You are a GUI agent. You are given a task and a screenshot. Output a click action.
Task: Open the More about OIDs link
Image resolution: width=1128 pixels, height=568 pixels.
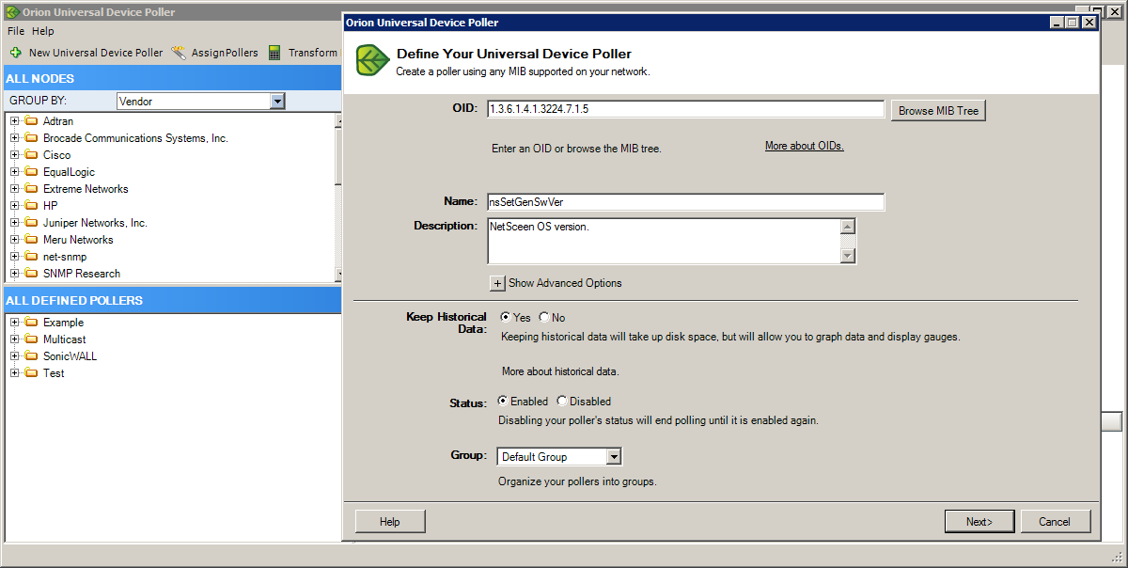(804, 146)
